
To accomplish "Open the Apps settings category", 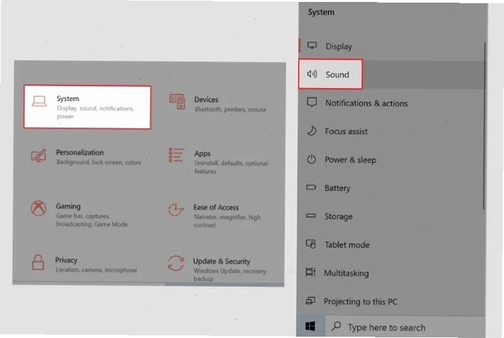I will coord(219,161).
